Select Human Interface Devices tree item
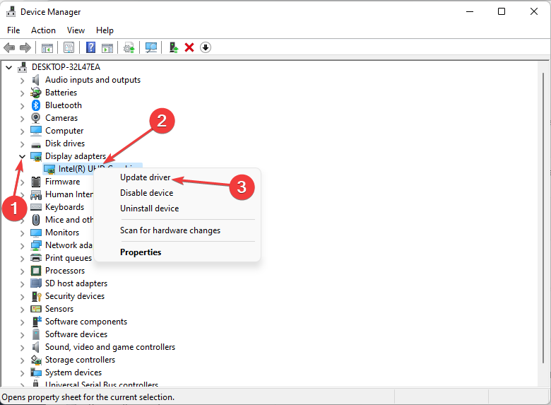Viewport: 551px width, 405px height. coord(69,194)
